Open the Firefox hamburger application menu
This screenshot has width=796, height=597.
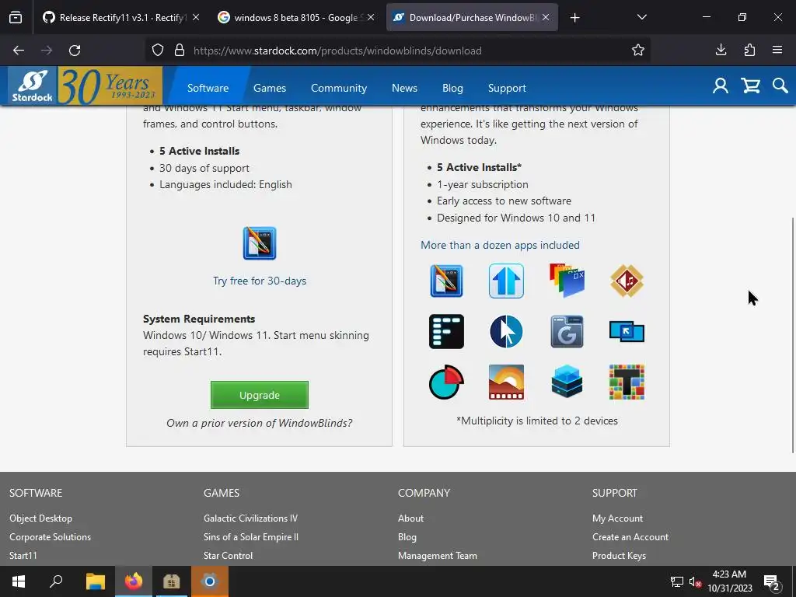point(777,50)
